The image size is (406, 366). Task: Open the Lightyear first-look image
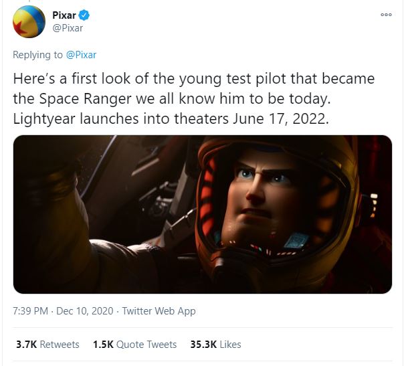(x=203, y=214)
